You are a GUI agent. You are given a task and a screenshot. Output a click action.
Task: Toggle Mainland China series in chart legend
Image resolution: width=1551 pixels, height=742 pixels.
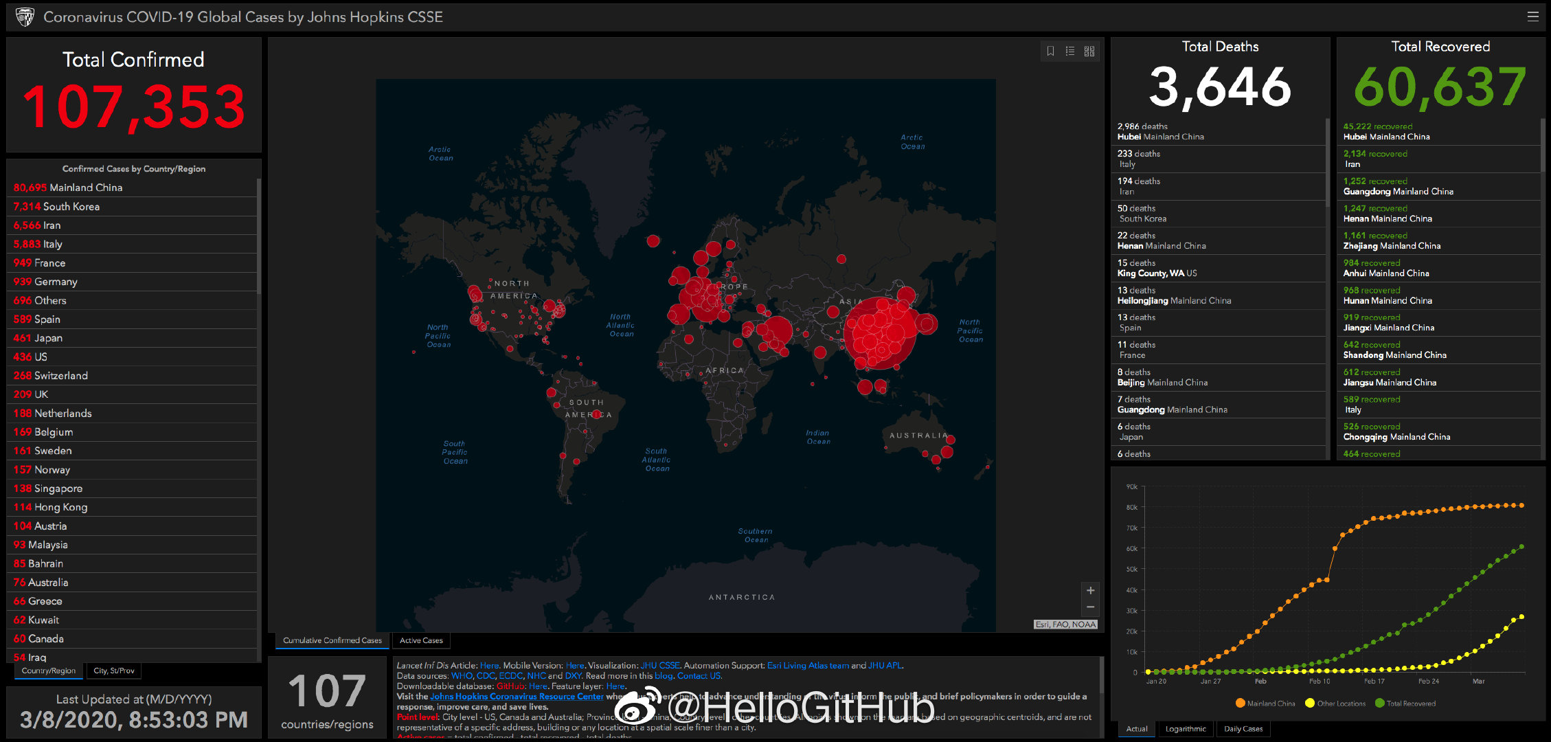(x=1265, y=703)
